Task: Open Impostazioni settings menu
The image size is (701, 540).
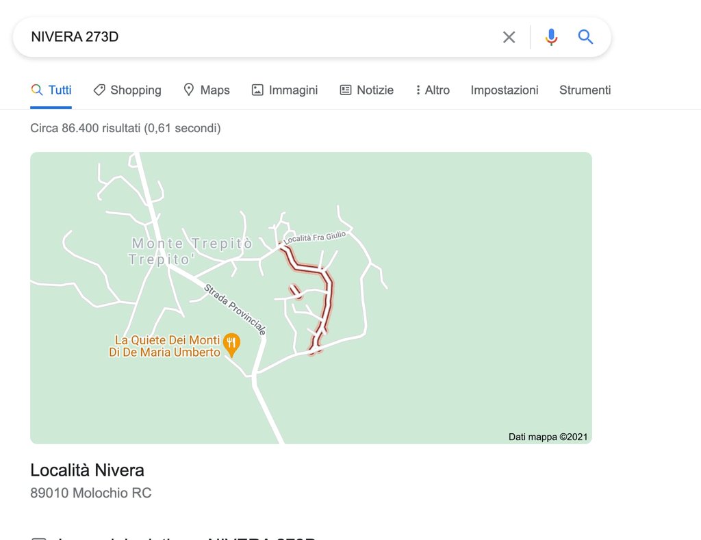Action: point(505,90)
